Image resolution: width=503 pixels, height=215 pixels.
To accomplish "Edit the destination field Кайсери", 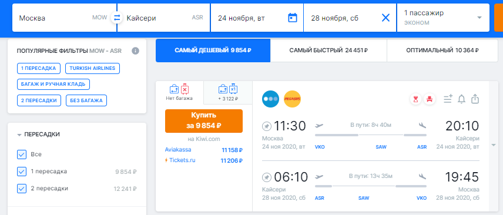I will (x=164, y=18).
